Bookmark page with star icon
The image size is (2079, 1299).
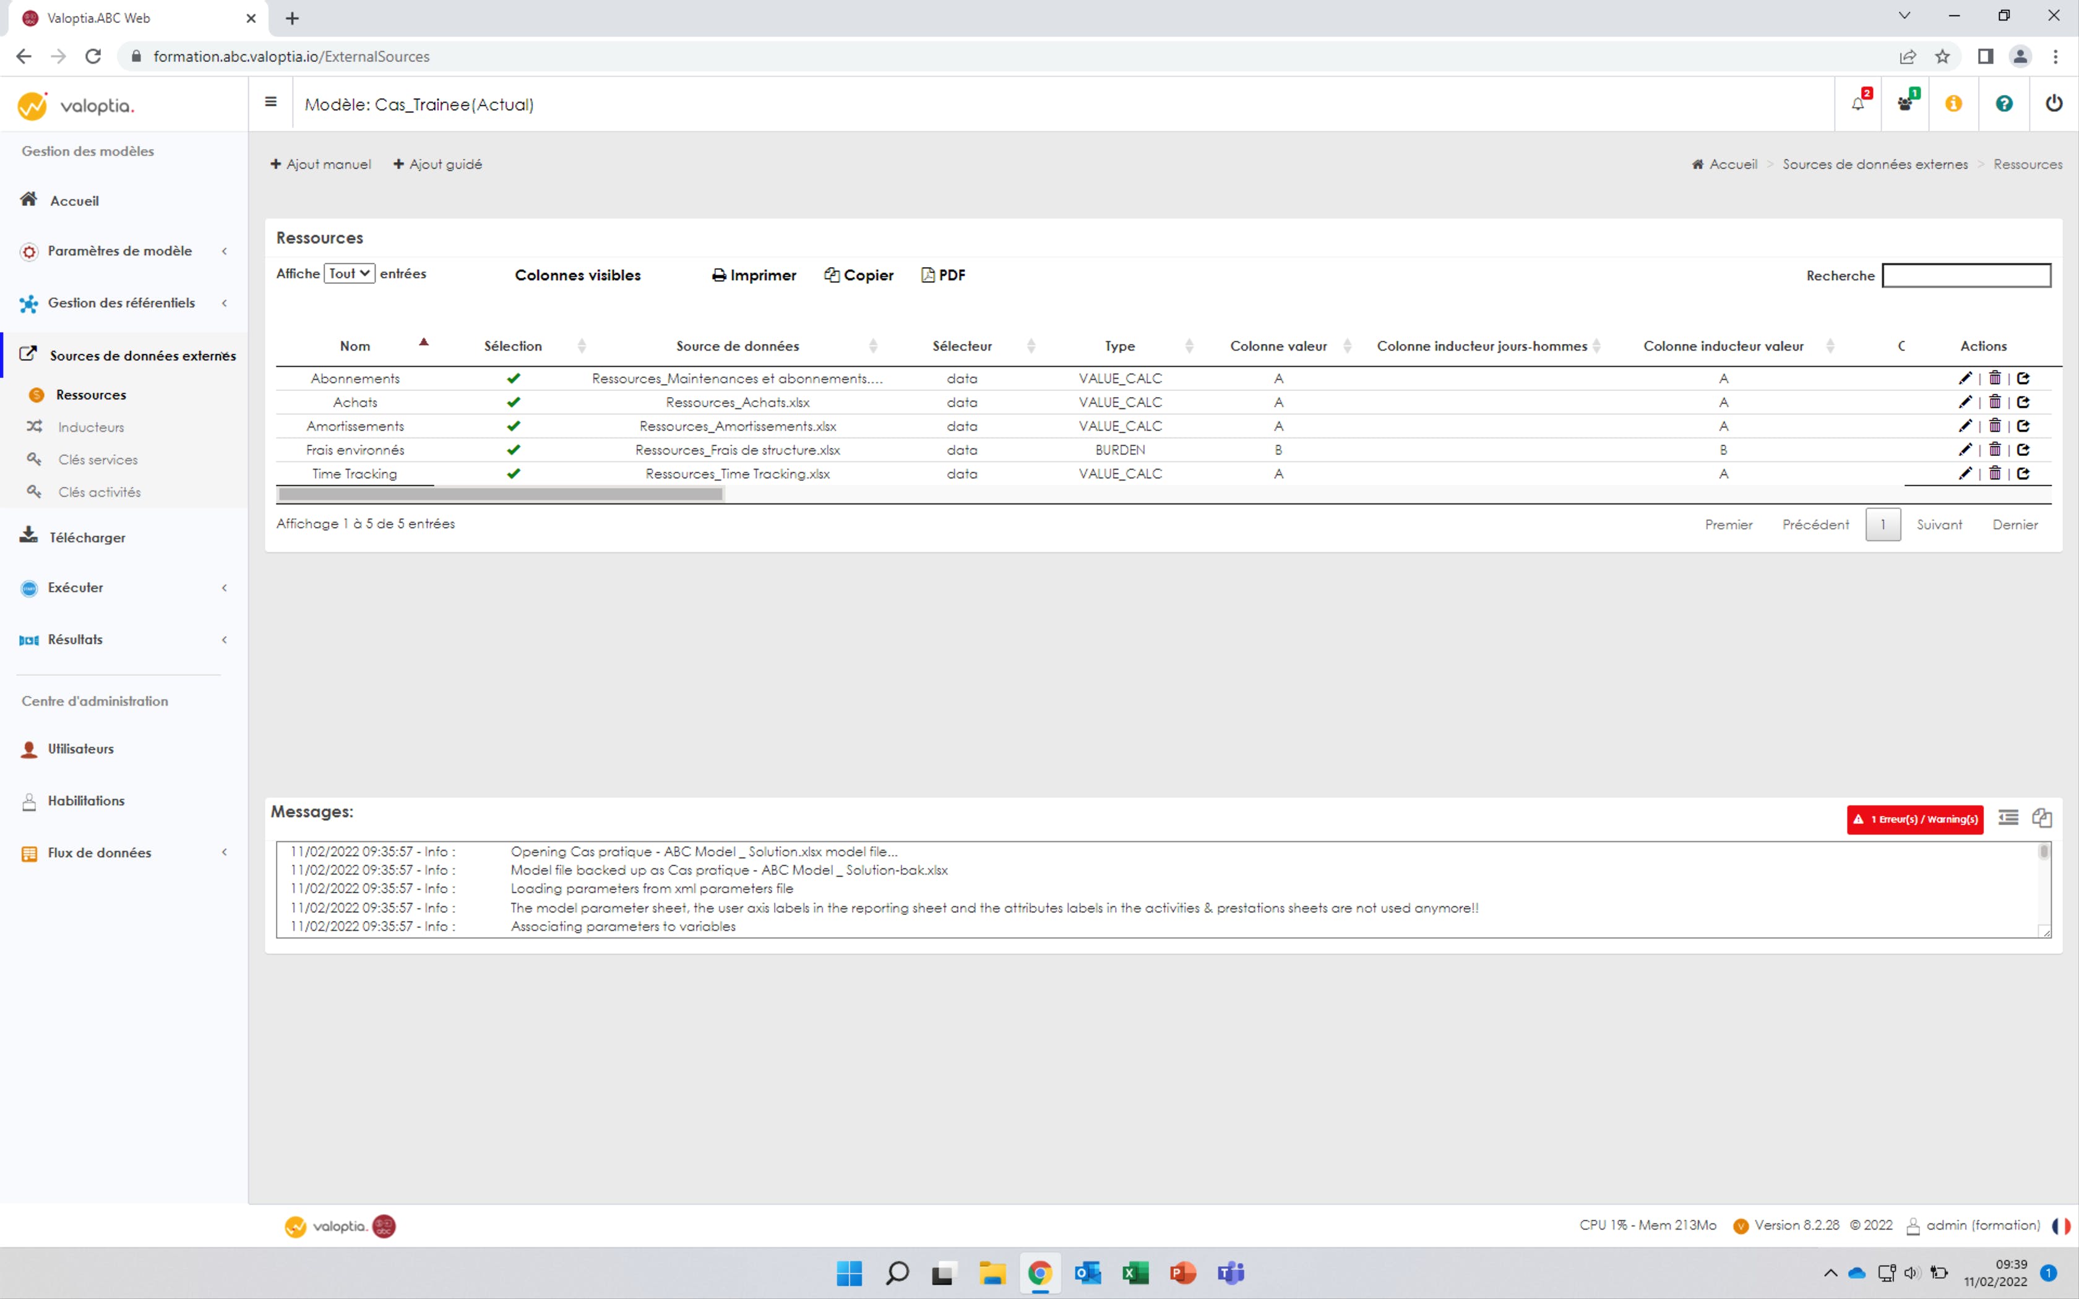pyautogui.click(x=1942, y=57)
